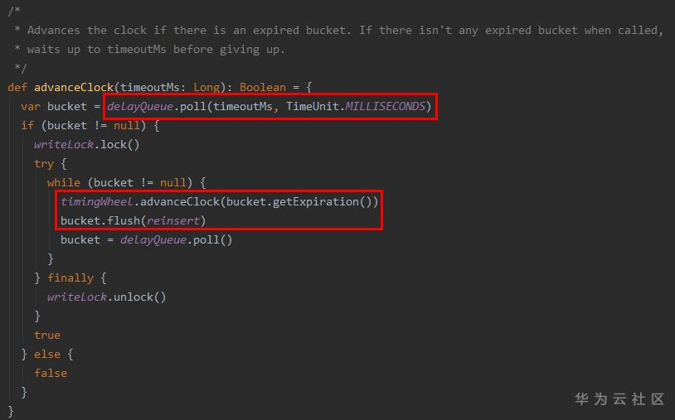
Task: Click the Long parameter type
Action: click(206, 87)
